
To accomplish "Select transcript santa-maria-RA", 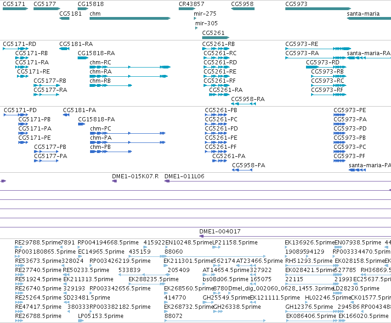I will pyautogui.click(x=369, y=58).
